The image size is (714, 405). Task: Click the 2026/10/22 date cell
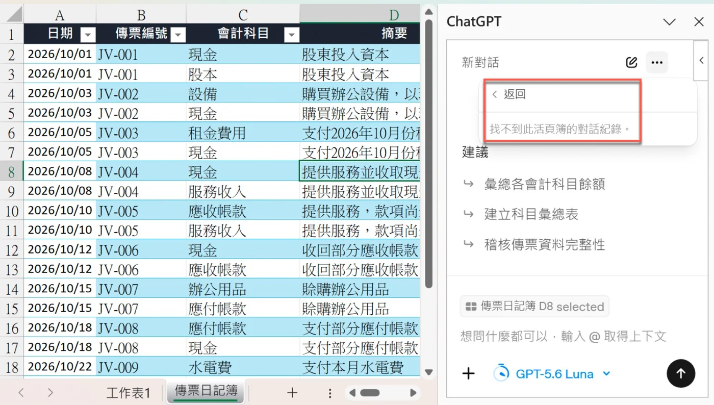click(x=60, y=367)
